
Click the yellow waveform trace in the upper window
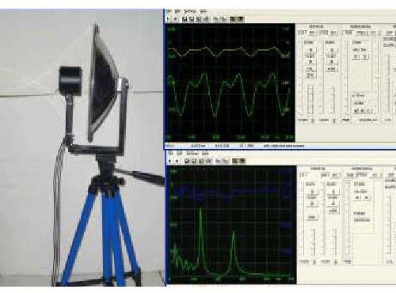[229, 51]
